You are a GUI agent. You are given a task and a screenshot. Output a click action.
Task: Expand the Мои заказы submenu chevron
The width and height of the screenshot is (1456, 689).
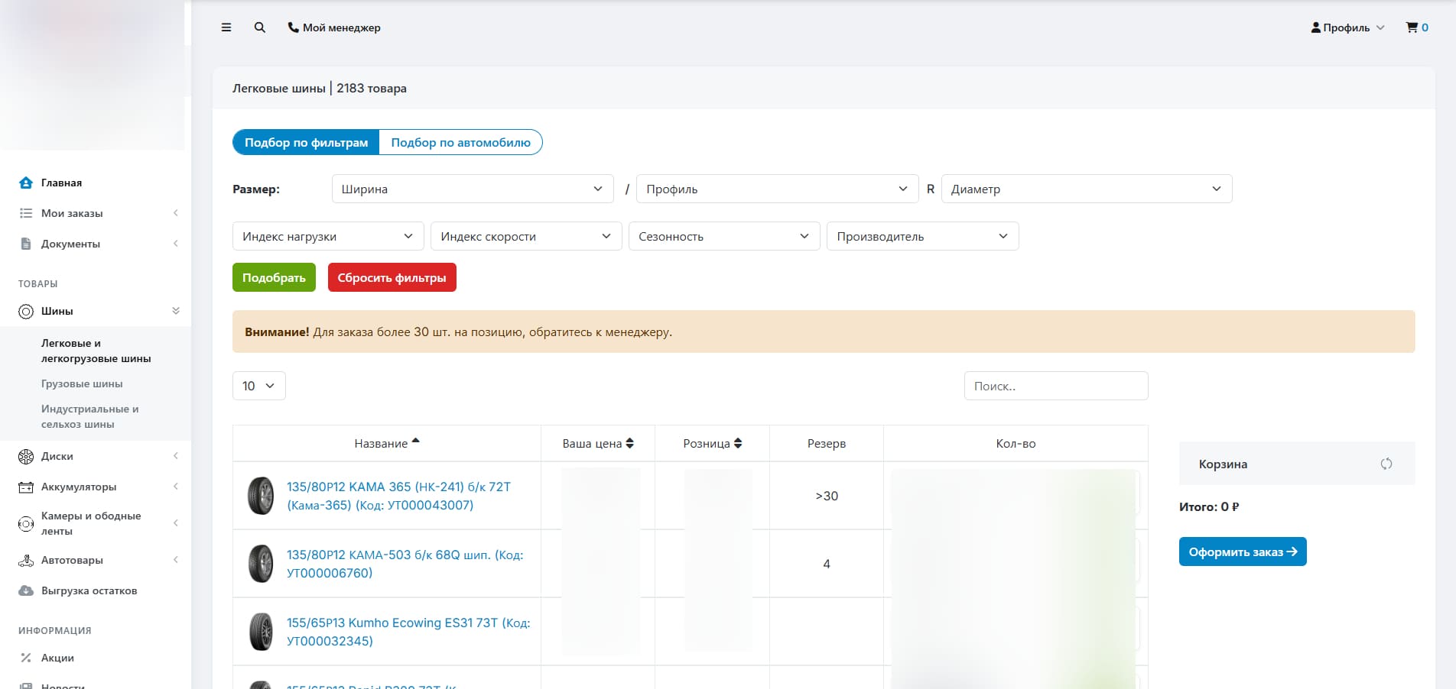coord(176,213)
